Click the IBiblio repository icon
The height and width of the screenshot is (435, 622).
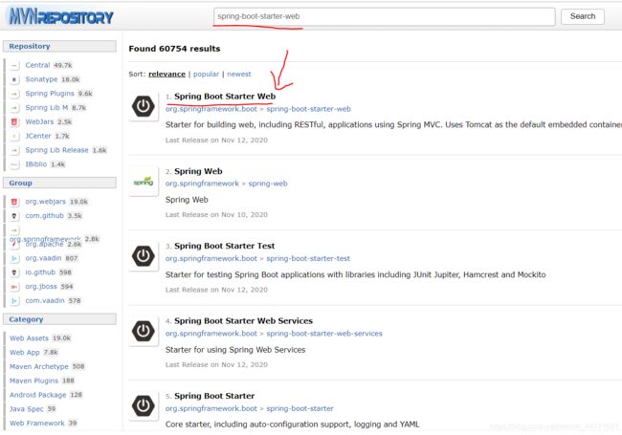point(14,164)
